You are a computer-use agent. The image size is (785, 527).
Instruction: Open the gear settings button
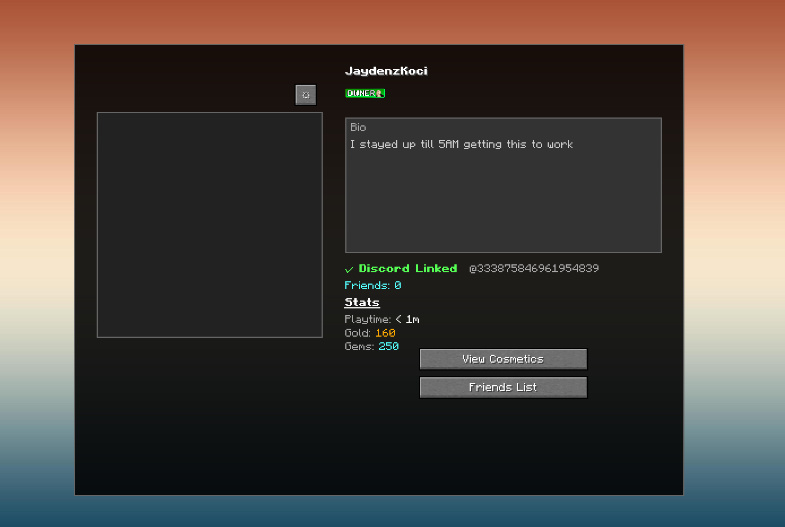[x=306, y=95]
